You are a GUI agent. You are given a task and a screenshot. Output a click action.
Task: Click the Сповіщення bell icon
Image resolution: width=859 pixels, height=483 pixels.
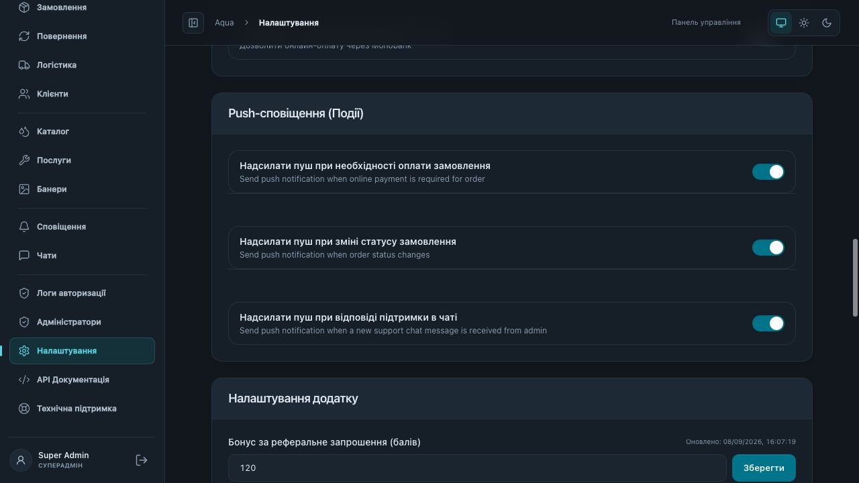click(24, 227)
